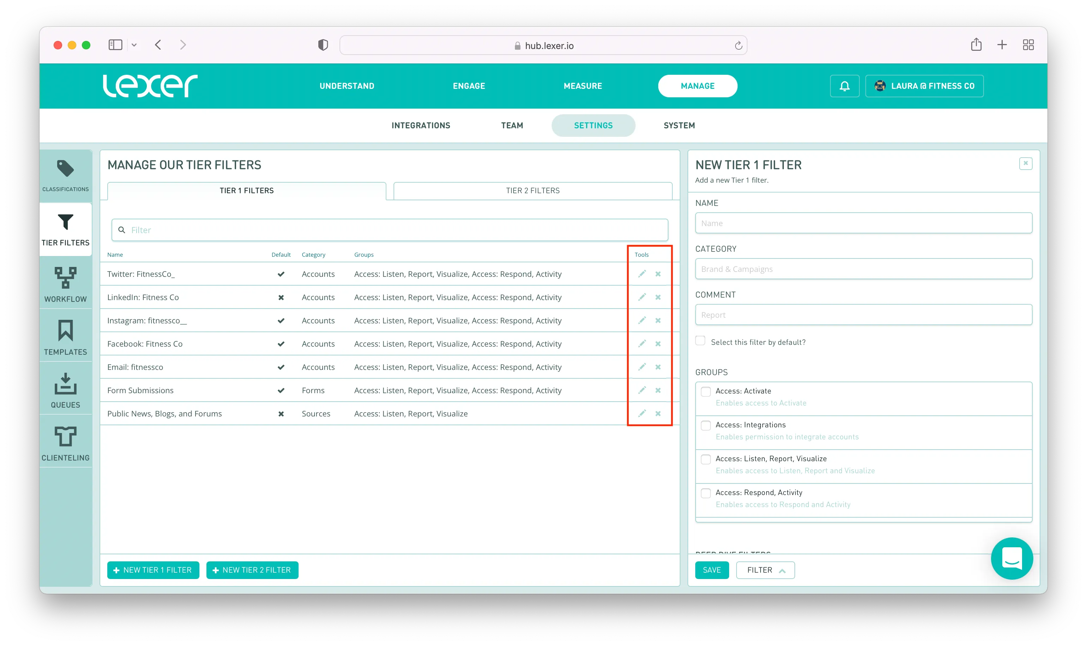Check 'Select this filter by default?'

click(x=700, y=341)
